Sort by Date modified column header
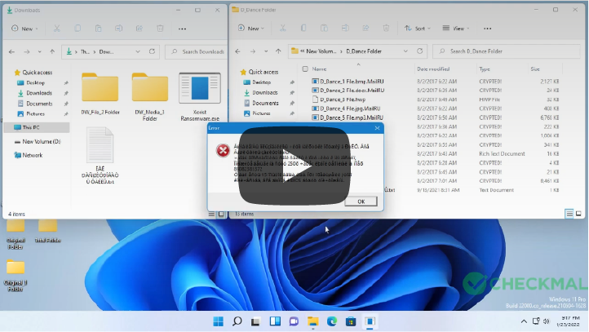The image size is (589, 332). [x=433, y=69]
